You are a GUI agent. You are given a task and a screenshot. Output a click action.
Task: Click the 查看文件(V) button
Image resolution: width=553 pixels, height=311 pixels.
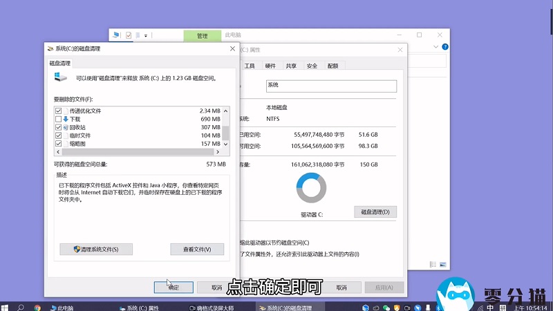pyautogui.click(x=197, y=249)
